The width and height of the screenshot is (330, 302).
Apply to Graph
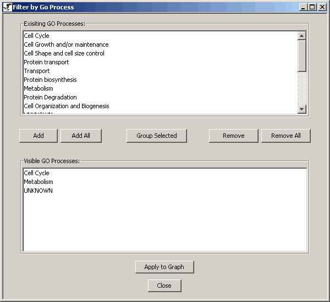pos(164,267)
